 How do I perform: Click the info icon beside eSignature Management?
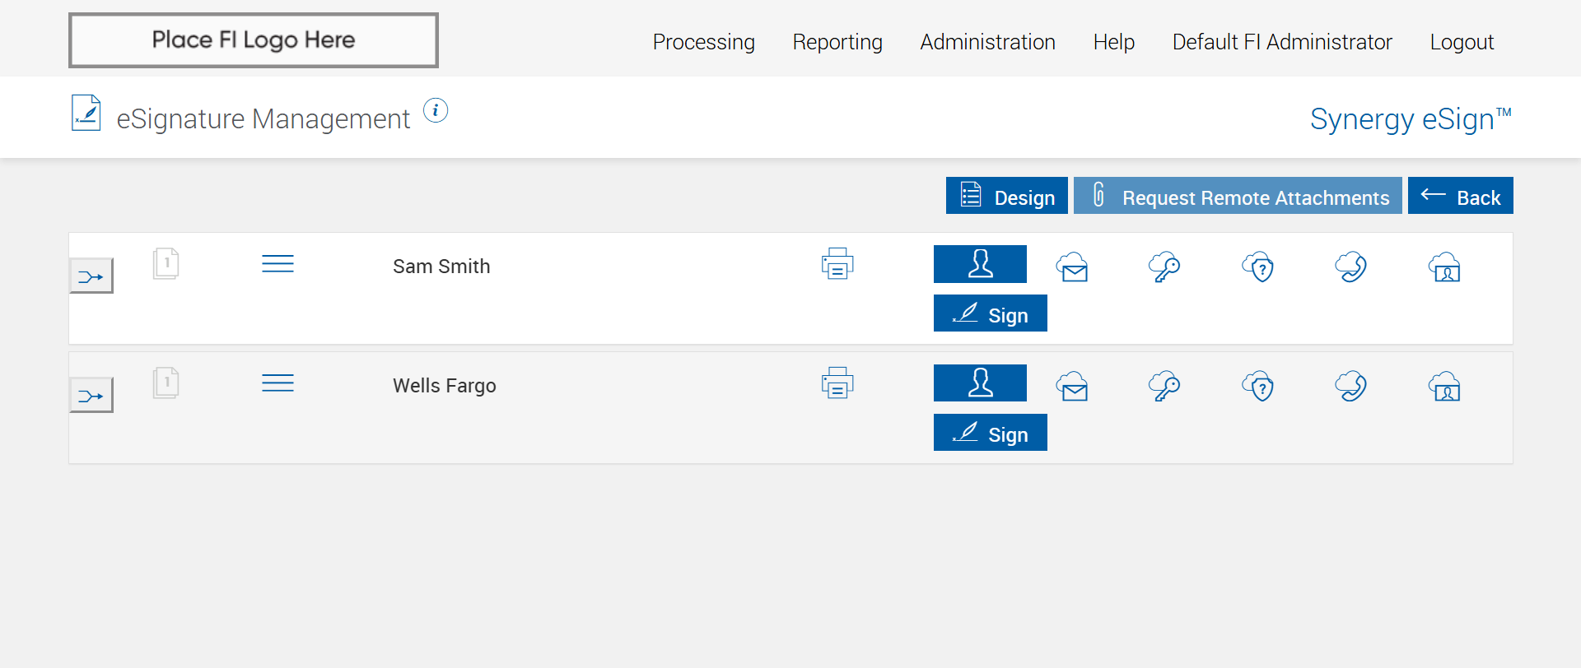coord(436,110)
